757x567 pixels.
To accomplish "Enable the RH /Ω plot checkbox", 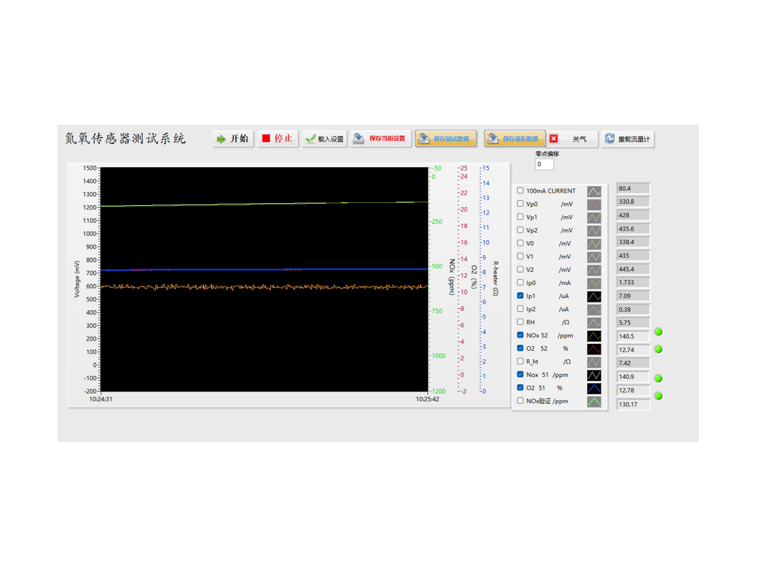I will (x=520, y=322).
